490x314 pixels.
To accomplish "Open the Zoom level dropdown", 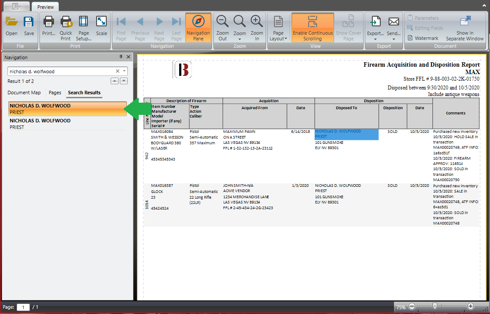I will [x=240, y=28].
